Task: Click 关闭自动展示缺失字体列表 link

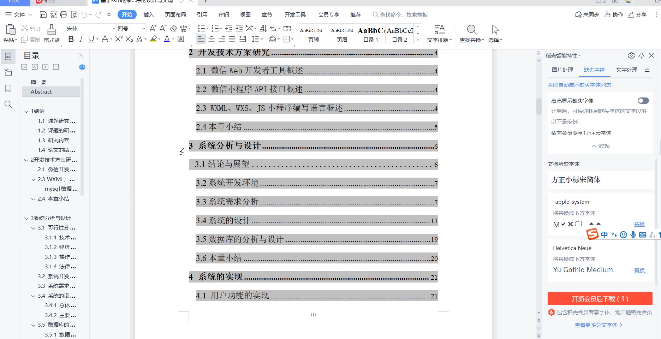Action: pos(579,85)
